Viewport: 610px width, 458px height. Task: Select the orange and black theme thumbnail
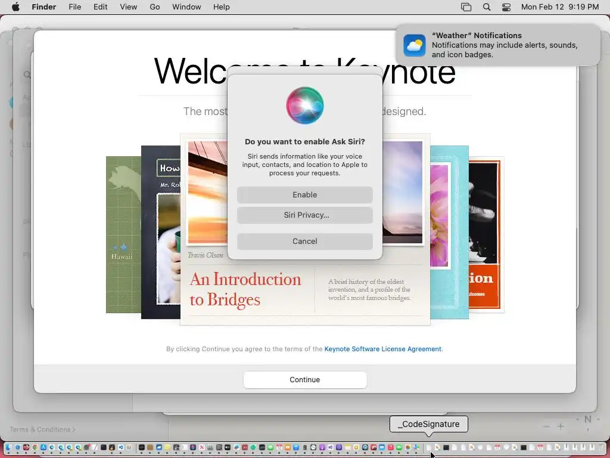point(486,234)
